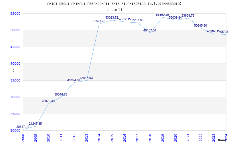Click the 2008 value label 20347.12

coord(23,127)
